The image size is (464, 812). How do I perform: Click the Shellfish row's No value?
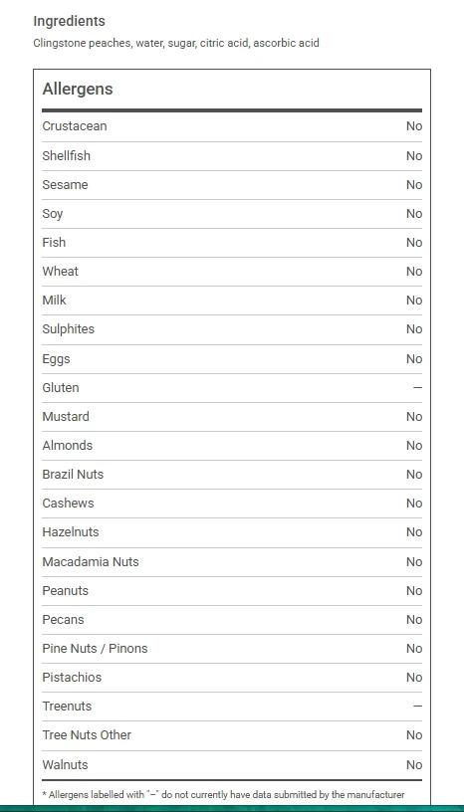coord(413,156)
